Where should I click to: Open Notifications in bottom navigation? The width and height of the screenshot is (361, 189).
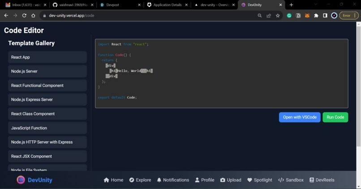[173, 180]
